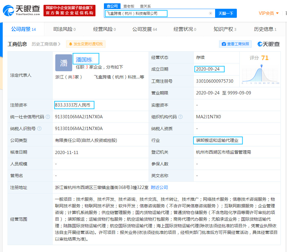287x252 pixels.
Task: Click the help icon next to 组织机构代码
Action: click(180, 117)
